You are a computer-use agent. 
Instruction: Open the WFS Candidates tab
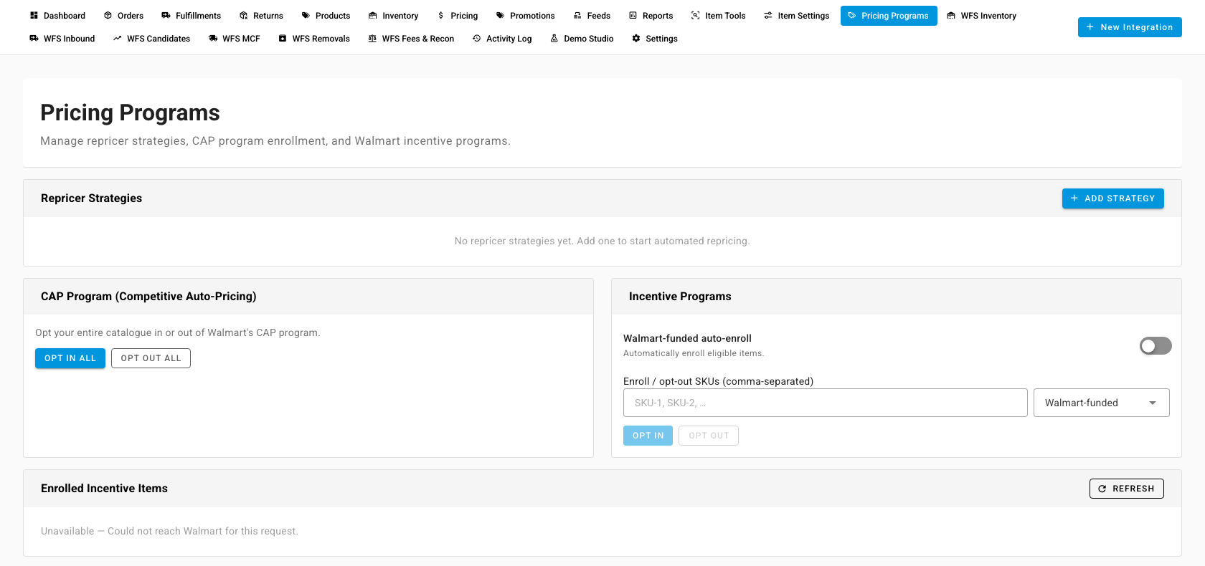pyautogui.click(x=151, y=38)
